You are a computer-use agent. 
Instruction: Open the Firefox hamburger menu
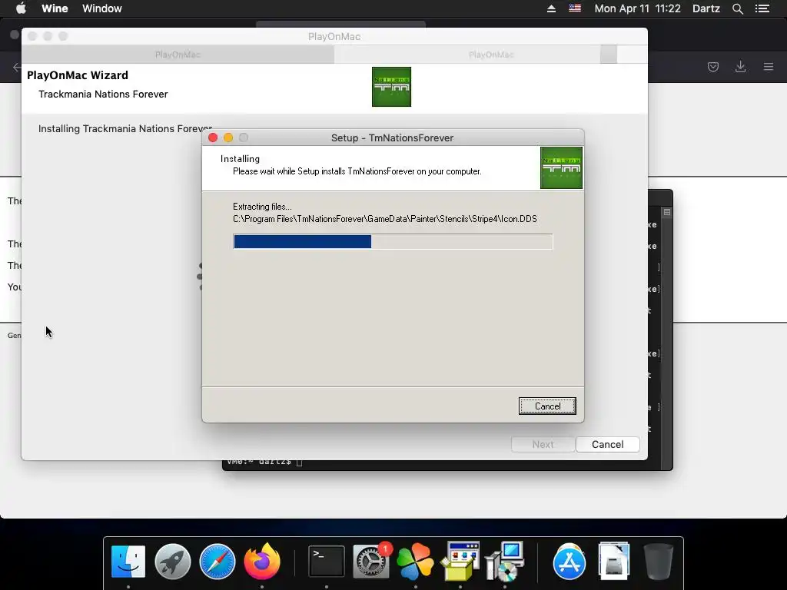click(769, 67)
